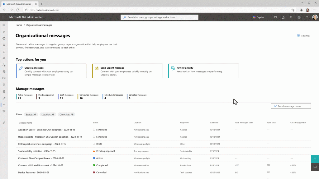This screenshot has height=179, width=319.
Task: Open a new browser tab
Action: pos(41,4)
